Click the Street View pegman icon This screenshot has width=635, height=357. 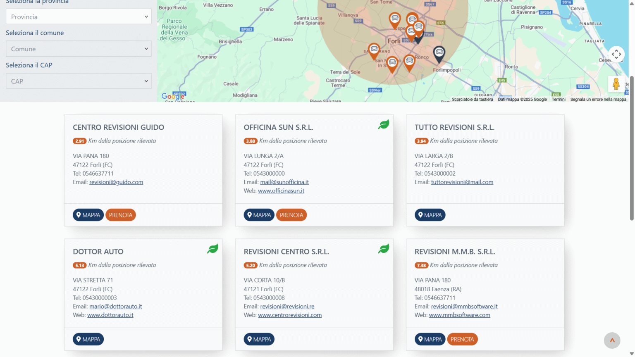[x=616, y=84]
